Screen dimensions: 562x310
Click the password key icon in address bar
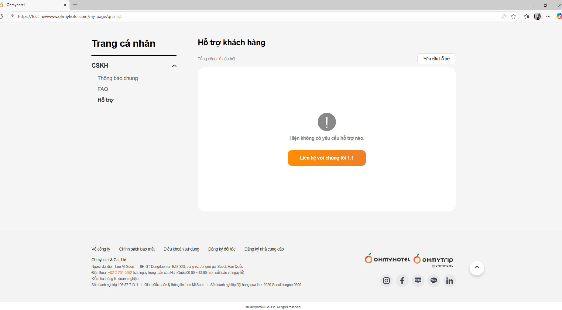click(504, 16)
